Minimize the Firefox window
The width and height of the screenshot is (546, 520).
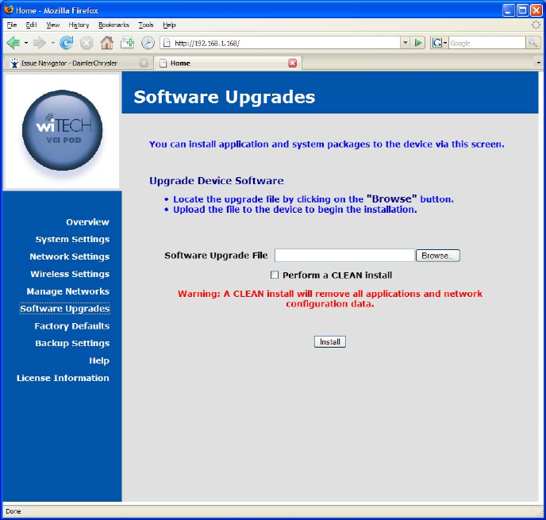pyautogui.click(x=509, y=10)
